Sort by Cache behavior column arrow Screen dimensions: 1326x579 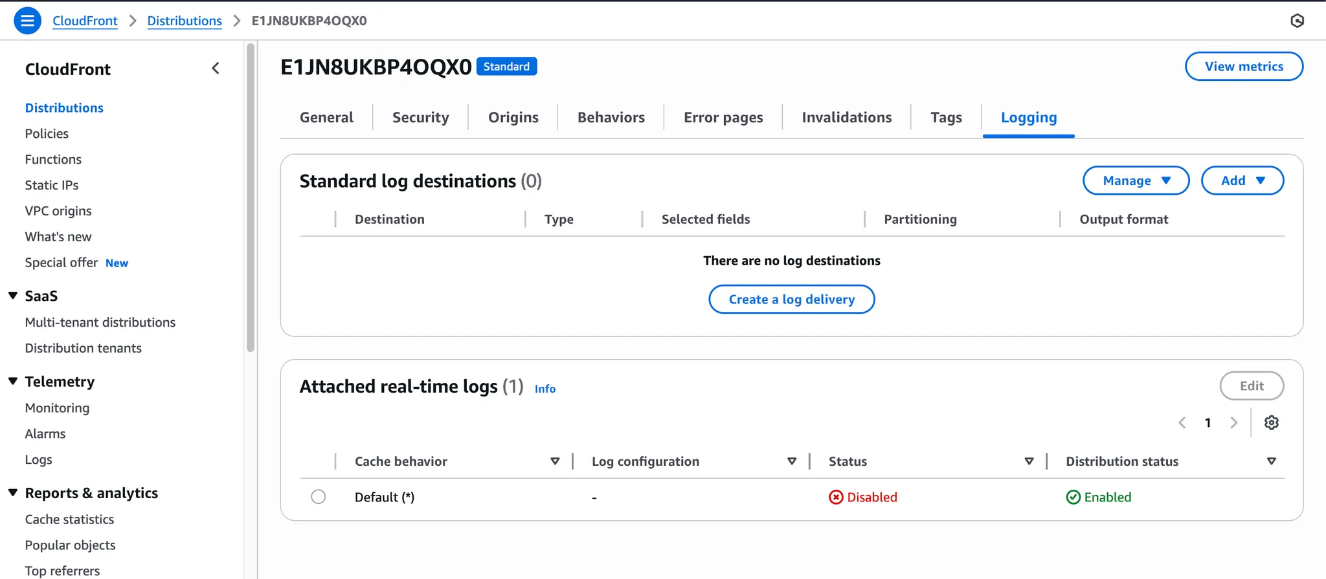point(555,461)
